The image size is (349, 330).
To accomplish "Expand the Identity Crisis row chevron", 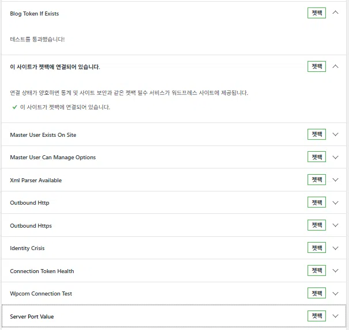I will pos(335,248).
